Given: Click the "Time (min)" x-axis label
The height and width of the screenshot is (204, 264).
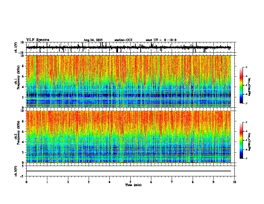Looking at the screenshot, I should tap(133, 185).
